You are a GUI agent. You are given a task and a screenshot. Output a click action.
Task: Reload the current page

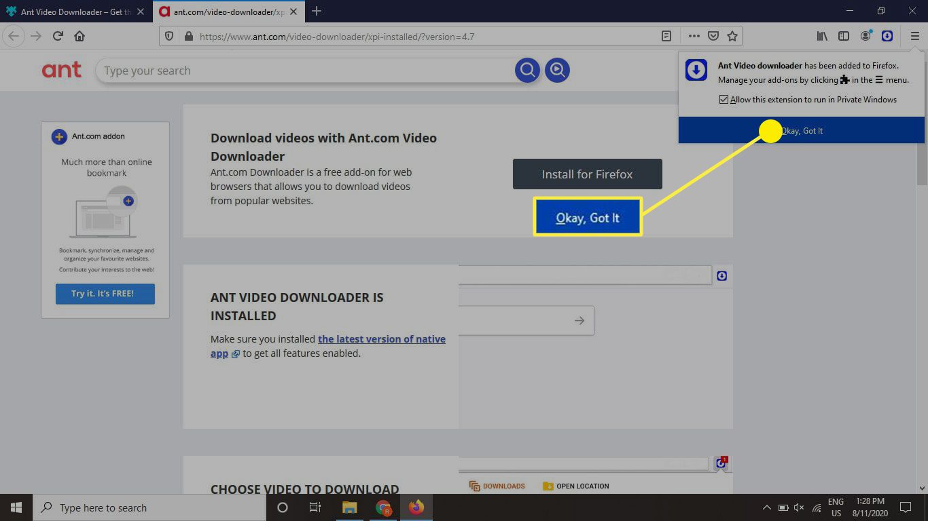[x=58, y=36]
